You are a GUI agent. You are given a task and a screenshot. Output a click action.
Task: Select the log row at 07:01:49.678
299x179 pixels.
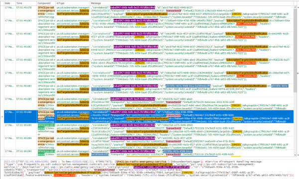(x=149, y=12)
